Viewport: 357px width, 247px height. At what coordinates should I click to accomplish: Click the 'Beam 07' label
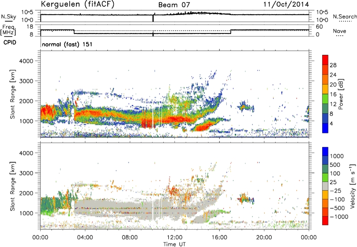tap(174, 5)
